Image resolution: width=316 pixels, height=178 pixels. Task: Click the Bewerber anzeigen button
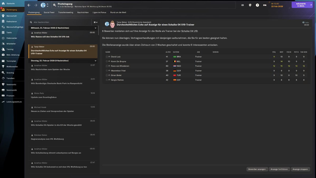[257, 169]
